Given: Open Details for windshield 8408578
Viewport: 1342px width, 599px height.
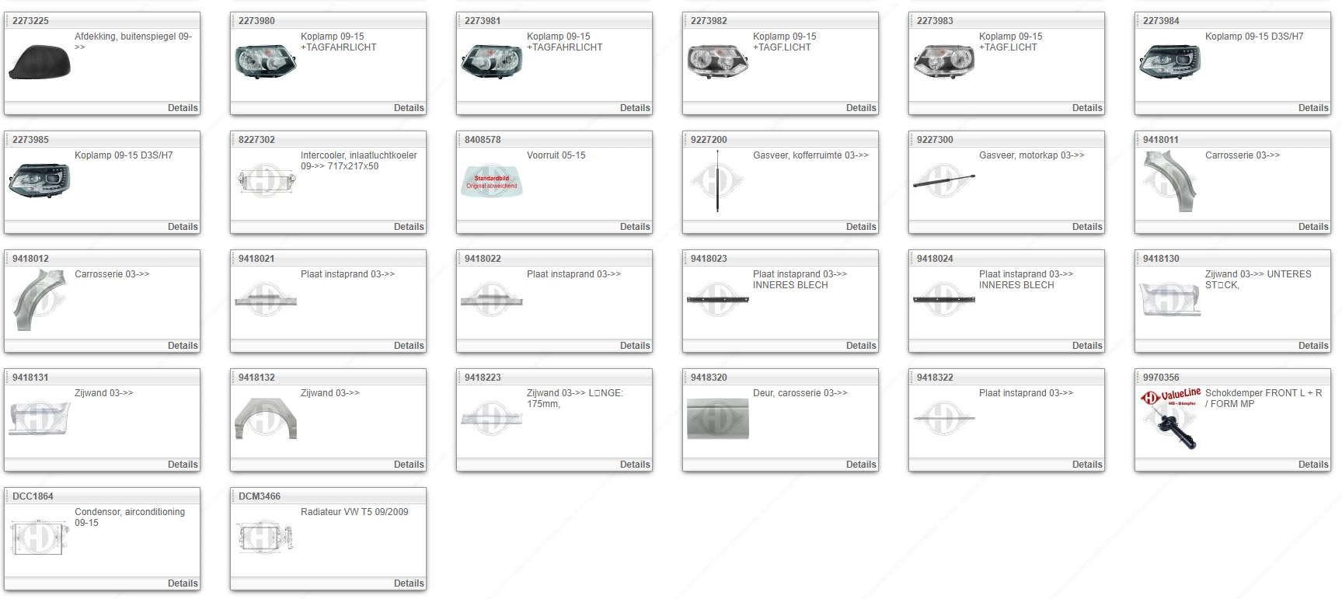Looking at the screenshot, I should [x=634, y=227].
